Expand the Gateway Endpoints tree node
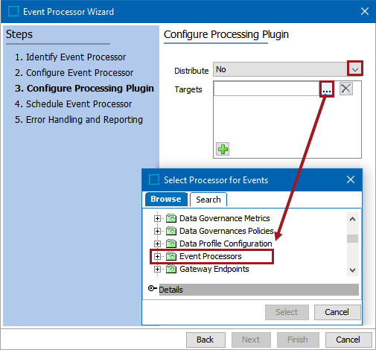Viewport: 376px width, 350px height. click(157, 269)
